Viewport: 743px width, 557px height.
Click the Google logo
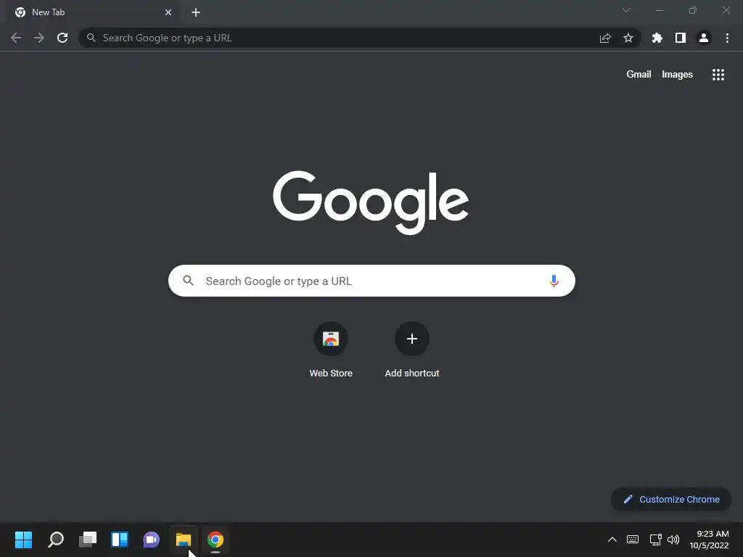click(x=371, y=203)
